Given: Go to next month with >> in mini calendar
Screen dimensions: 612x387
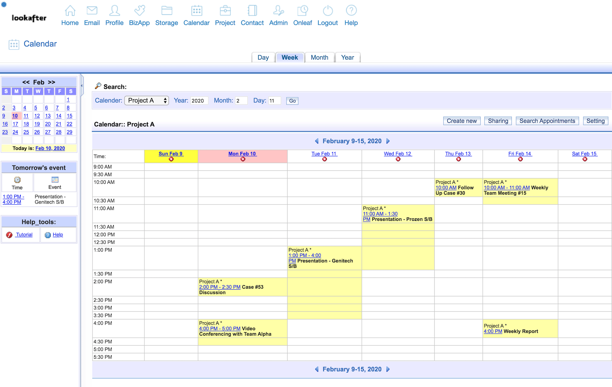Looking at the screenshot, I should [x=52, y=82].
